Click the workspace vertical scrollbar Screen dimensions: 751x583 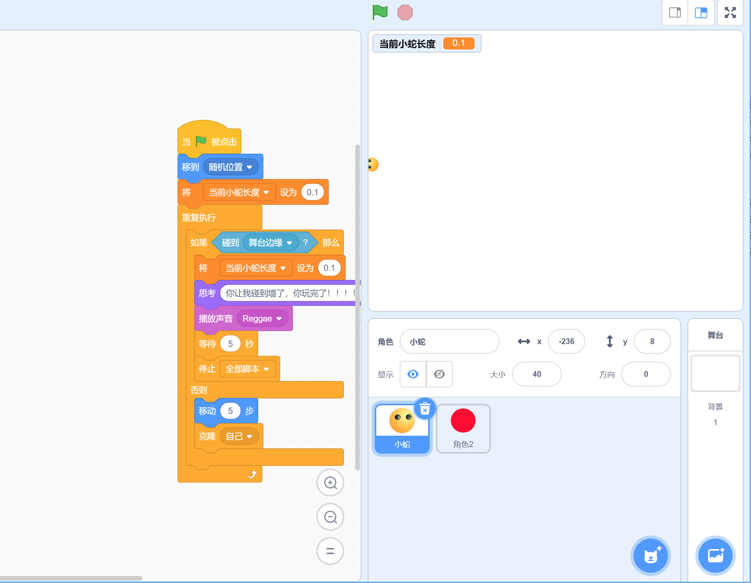[x=357, y=308]
